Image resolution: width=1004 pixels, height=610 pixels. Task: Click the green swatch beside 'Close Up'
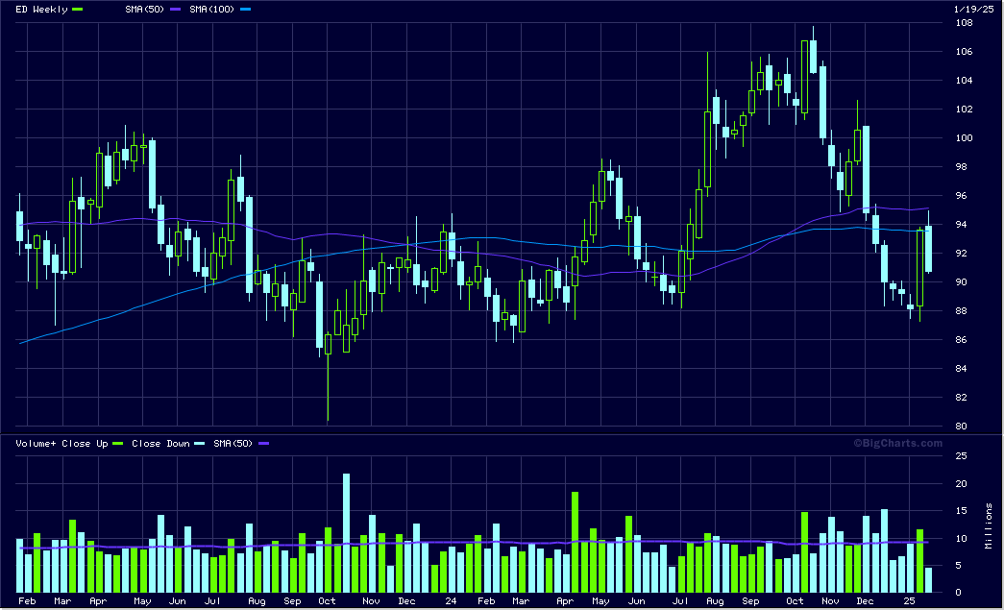(x=118, y=444)
